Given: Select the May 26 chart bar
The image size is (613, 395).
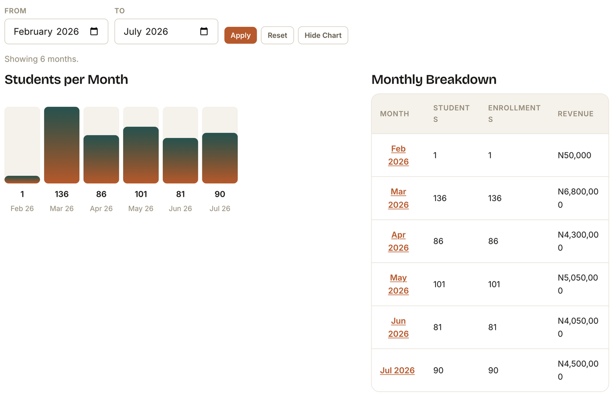Looking at the screenshot, I should coord(141,155).
